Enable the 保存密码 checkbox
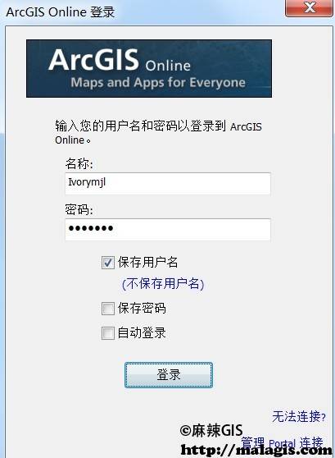This screenshot has height=458, width=335. coord(108,308)
